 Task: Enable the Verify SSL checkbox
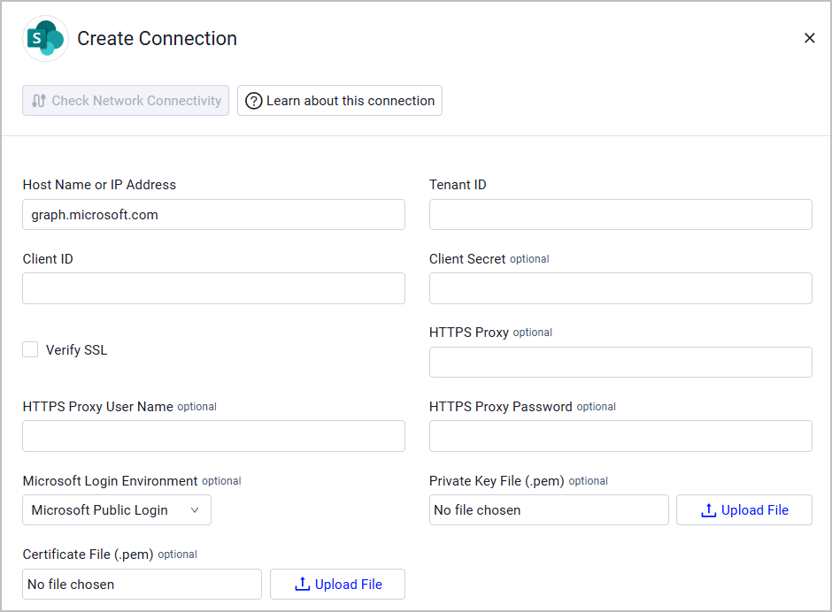click(30, 349)
